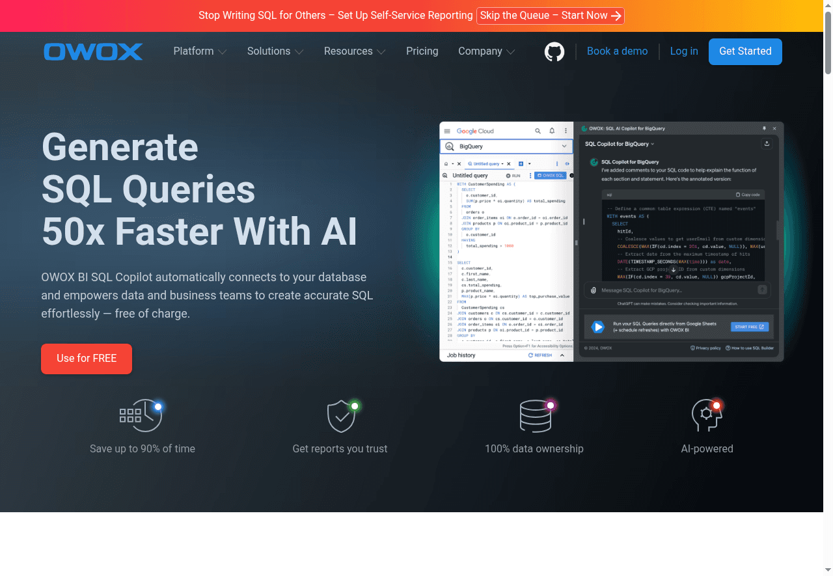Expand the Platform dropdown menu
The image size is (833, 576).
[x=200, y=51]
